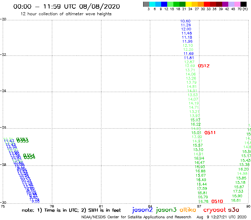Select the jason3 satellite label
Image resolution: width=251 pixels, height=220 pixels.
click(x=166, y=210)
